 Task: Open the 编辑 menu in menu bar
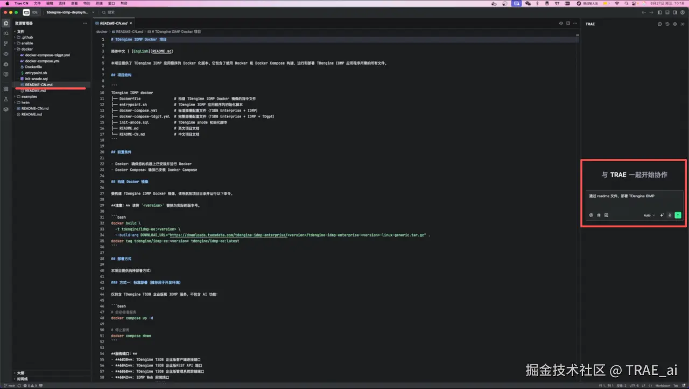[x=50, y=3]
